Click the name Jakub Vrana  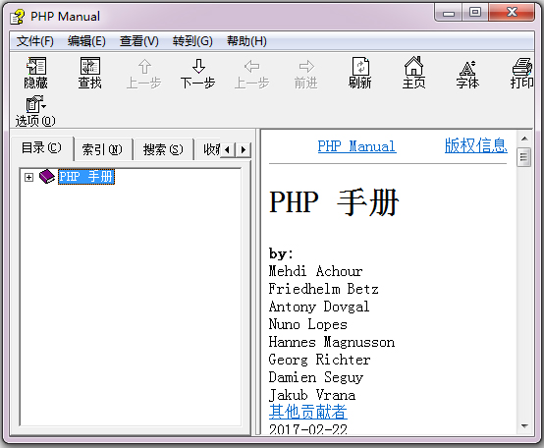point(312,395)
